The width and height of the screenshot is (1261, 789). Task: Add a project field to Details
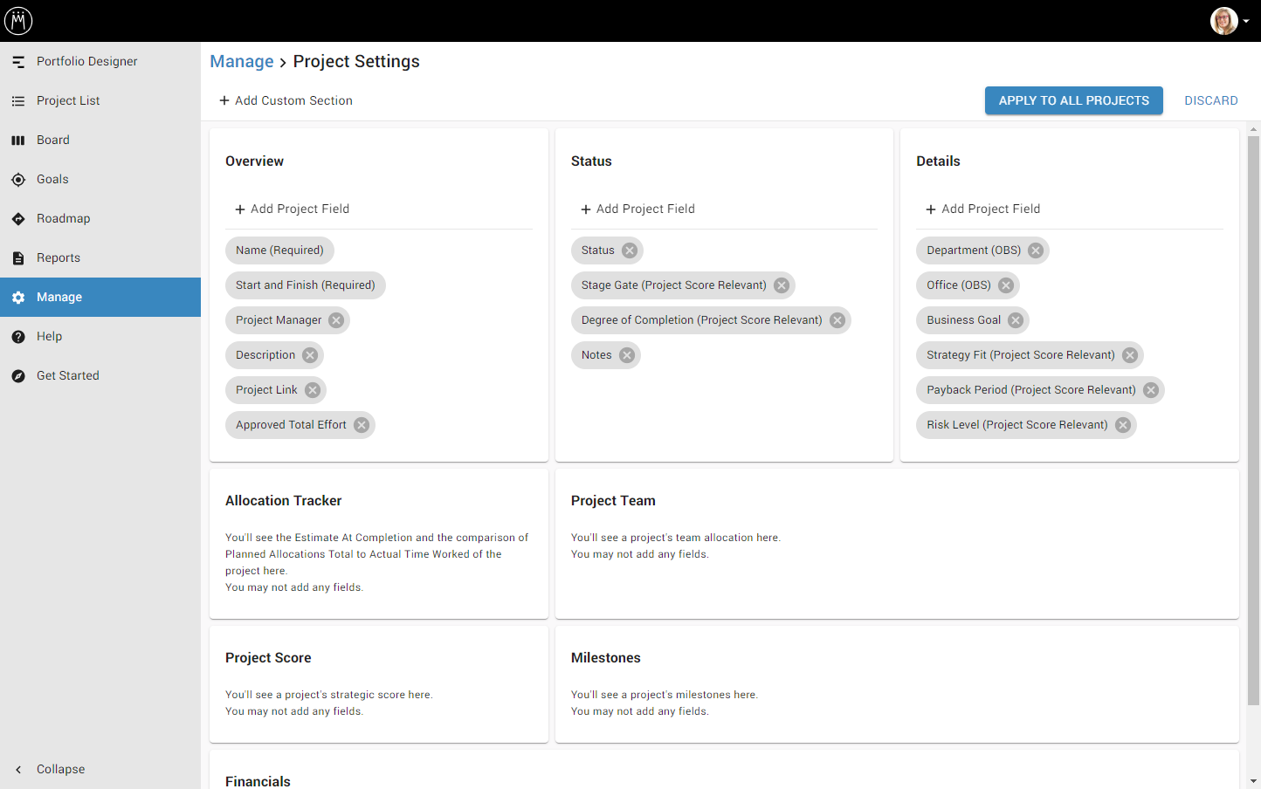(x=982, y=209)
